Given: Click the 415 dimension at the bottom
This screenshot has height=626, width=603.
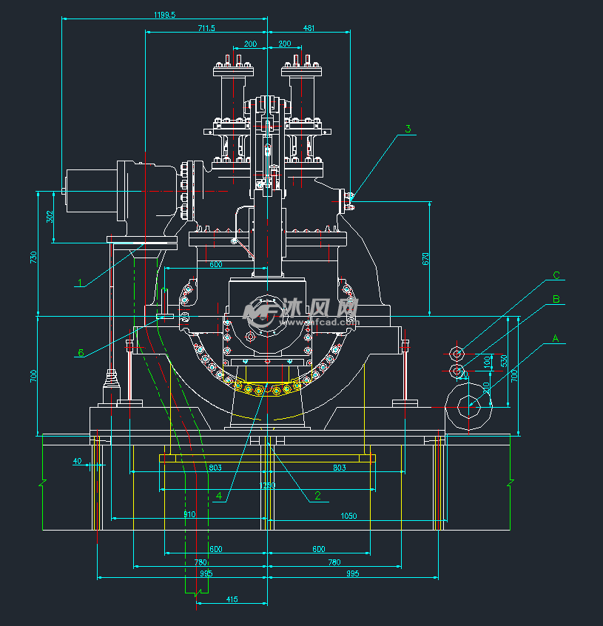Looking at the screenshot, I should (x=232, y=599).
